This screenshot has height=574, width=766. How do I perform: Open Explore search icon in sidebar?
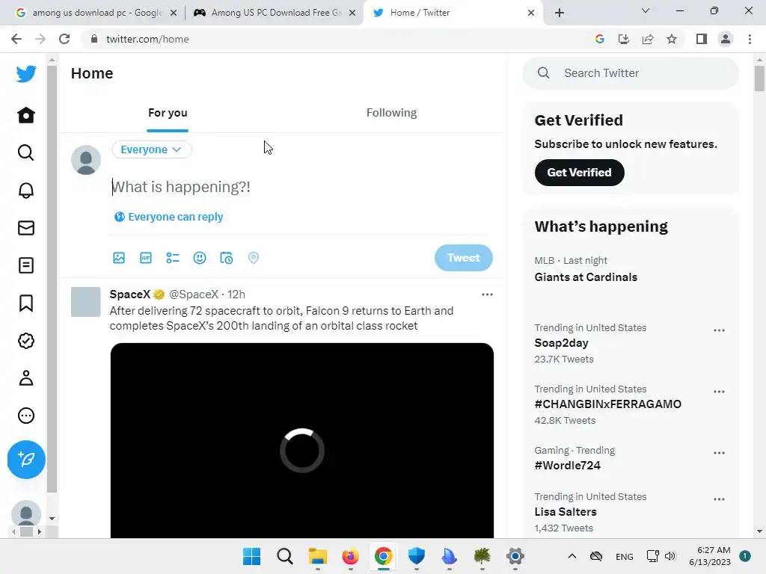click(x=26, y=152)
